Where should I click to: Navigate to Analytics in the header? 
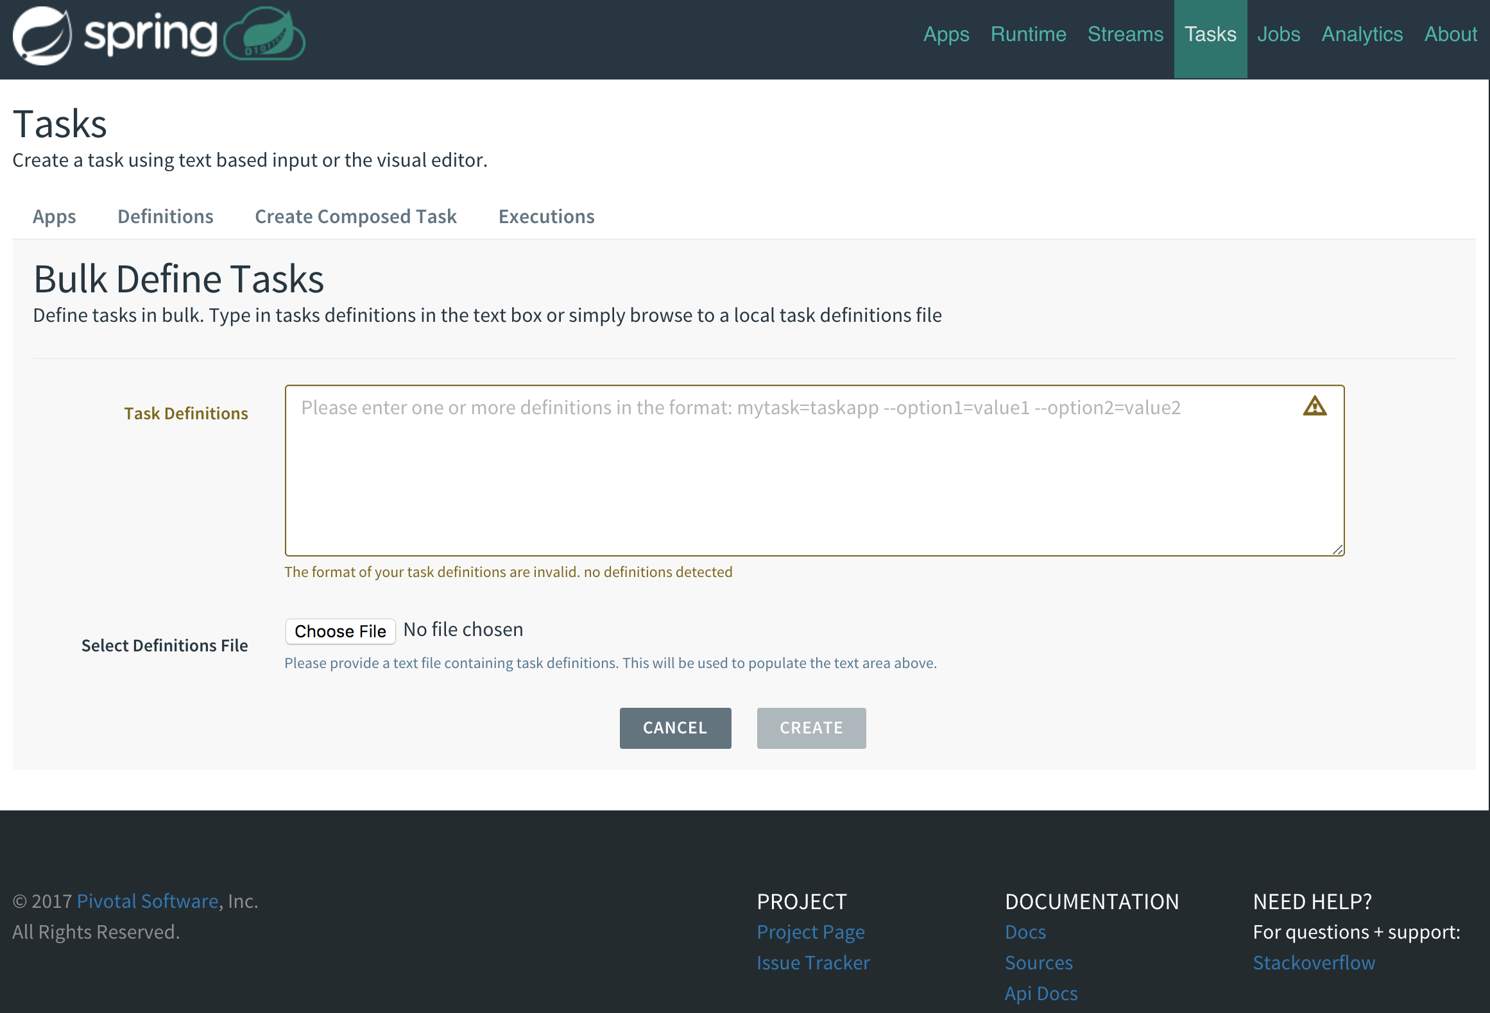tap(1362, 35)
